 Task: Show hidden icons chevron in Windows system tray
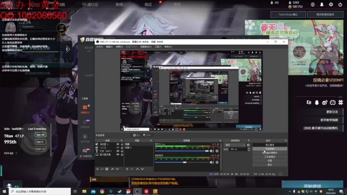(x=290, y=192)
